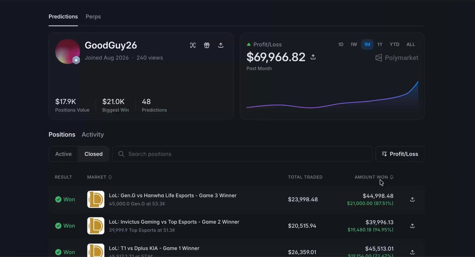Click the $26,359.01 total traded cell

point(302,252)
